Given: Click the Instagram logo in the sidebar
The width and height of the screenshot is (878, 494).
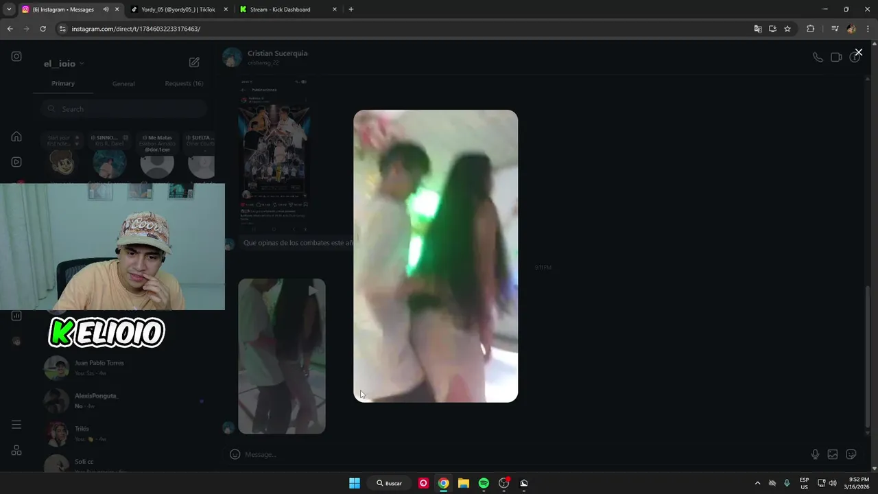Looking at the screenshot, I should [16, 56].
